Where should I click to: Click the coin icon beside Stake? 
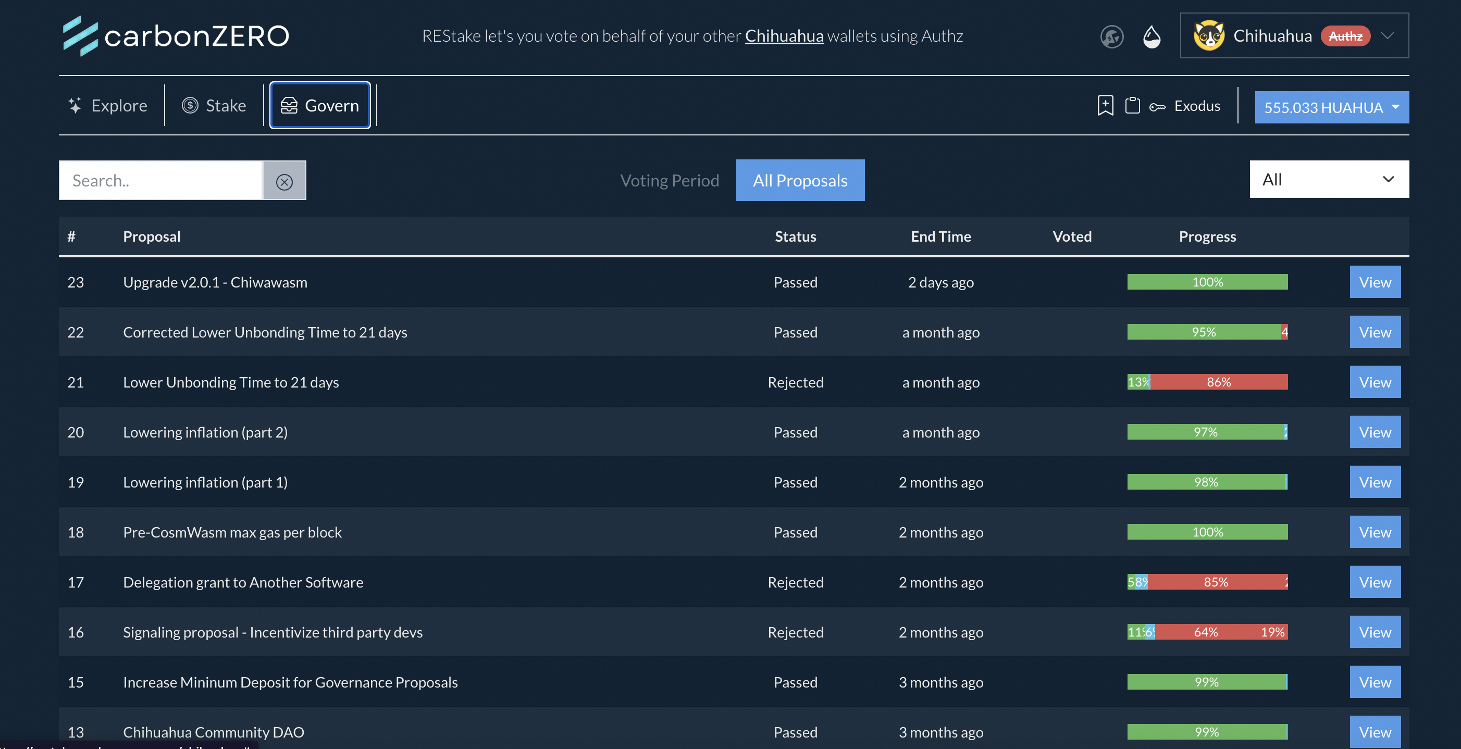[190, 105]
